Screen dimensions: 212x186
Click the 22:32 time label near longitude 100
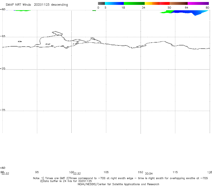77,174
